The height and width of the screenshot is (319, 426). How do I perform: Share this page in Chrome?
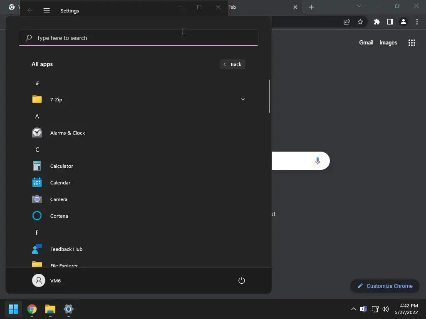347,22
